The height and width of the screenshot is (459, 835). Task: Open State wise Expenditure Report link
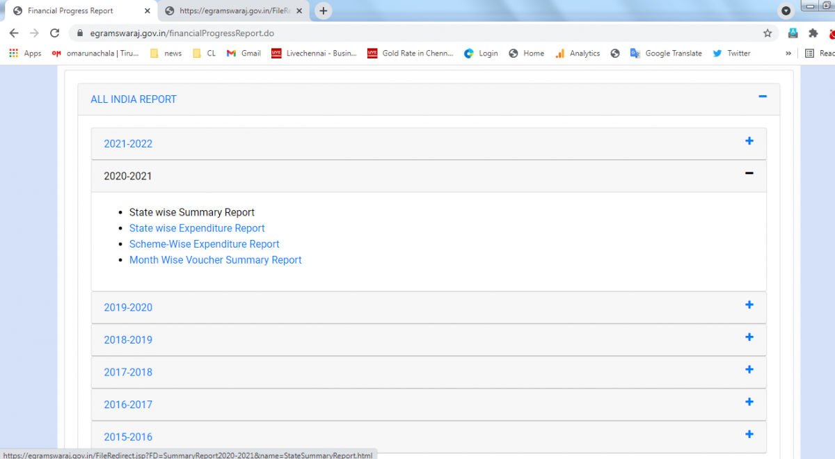point(197,228)
